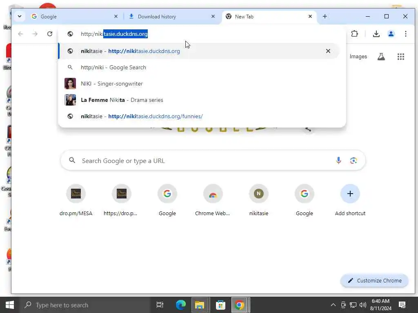Open the last Google shortcut tile

click(304, 200)
